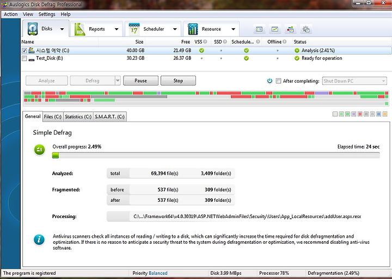Click the C: system drive icon
Viewport: 392px width, 279px height.
click(x=32, y=50)
